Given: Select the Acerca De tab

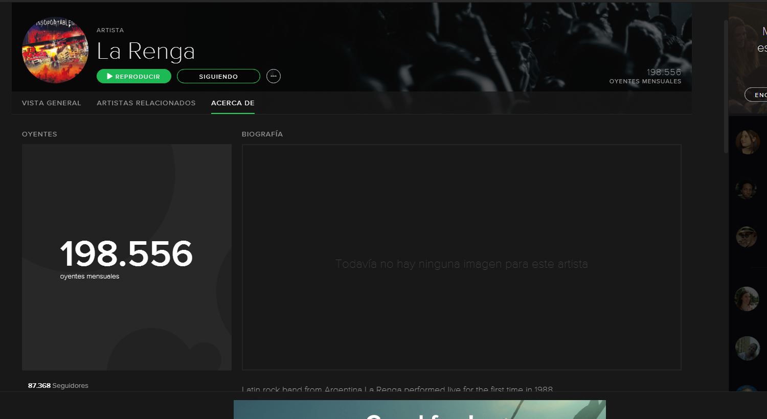Looking at the screenshot, I should (233, 103).
